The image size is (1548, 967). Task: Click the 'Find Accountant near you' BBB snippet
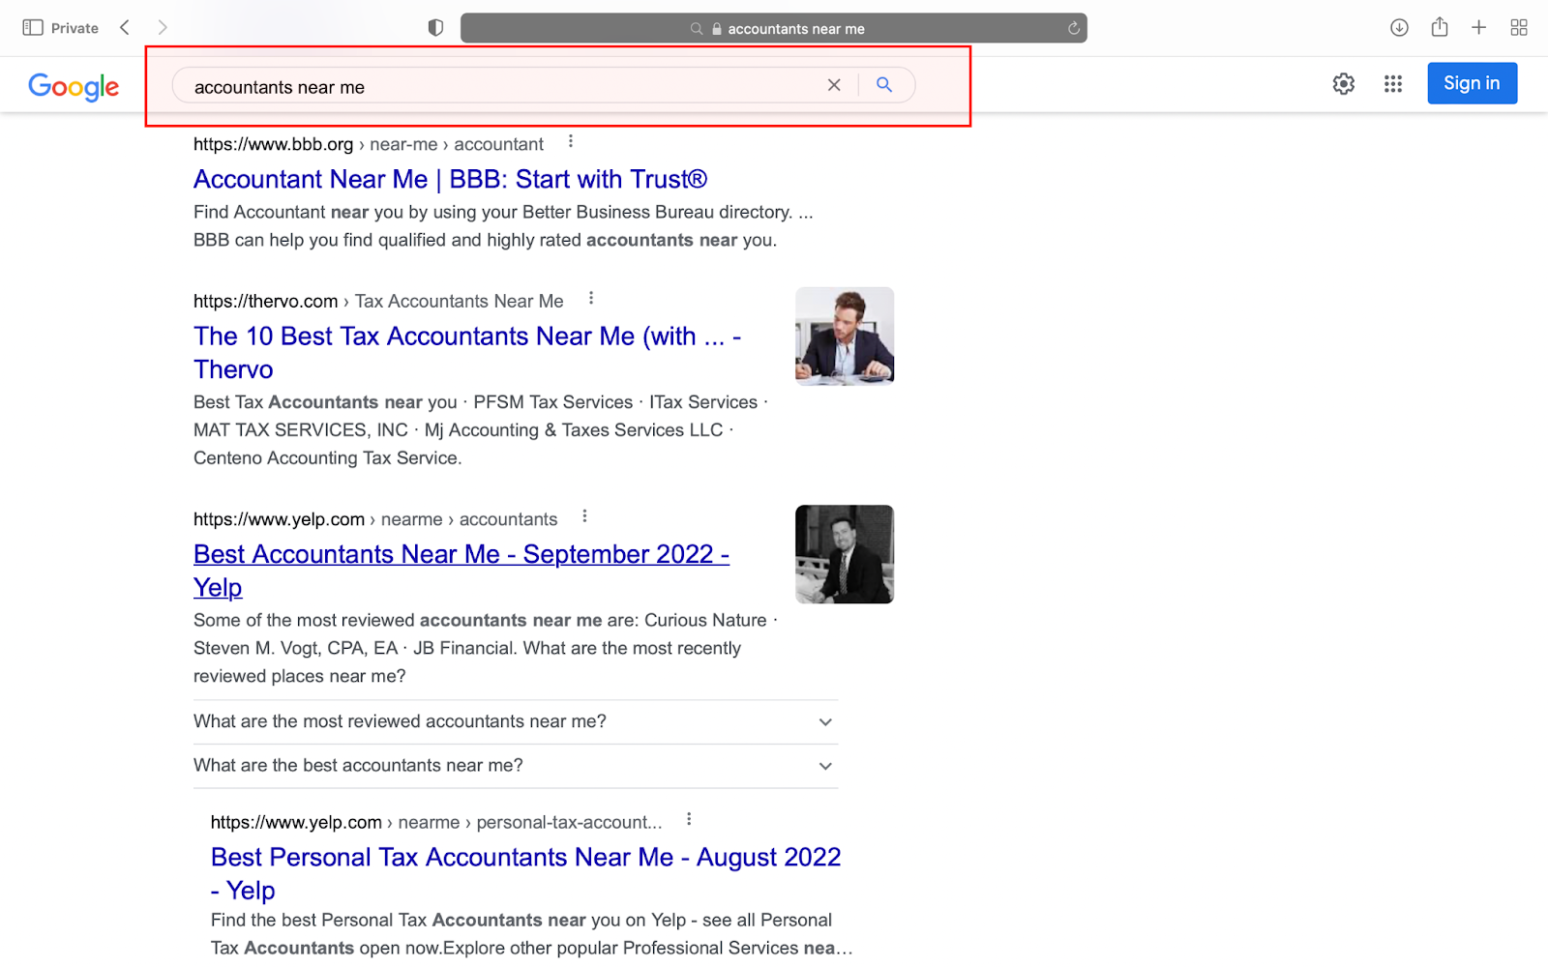tap(503, 226)
